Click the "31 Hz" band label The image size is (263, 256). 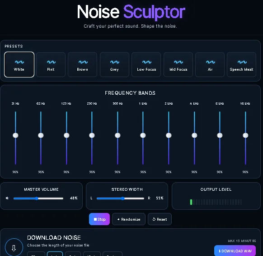(15, 104)
